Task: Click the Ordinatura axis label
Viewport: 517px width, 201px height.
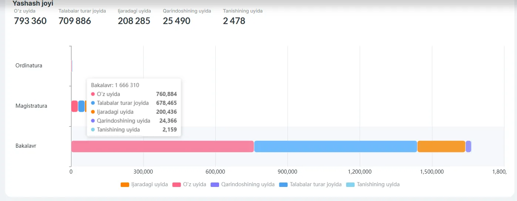Action: coord(29,66)
